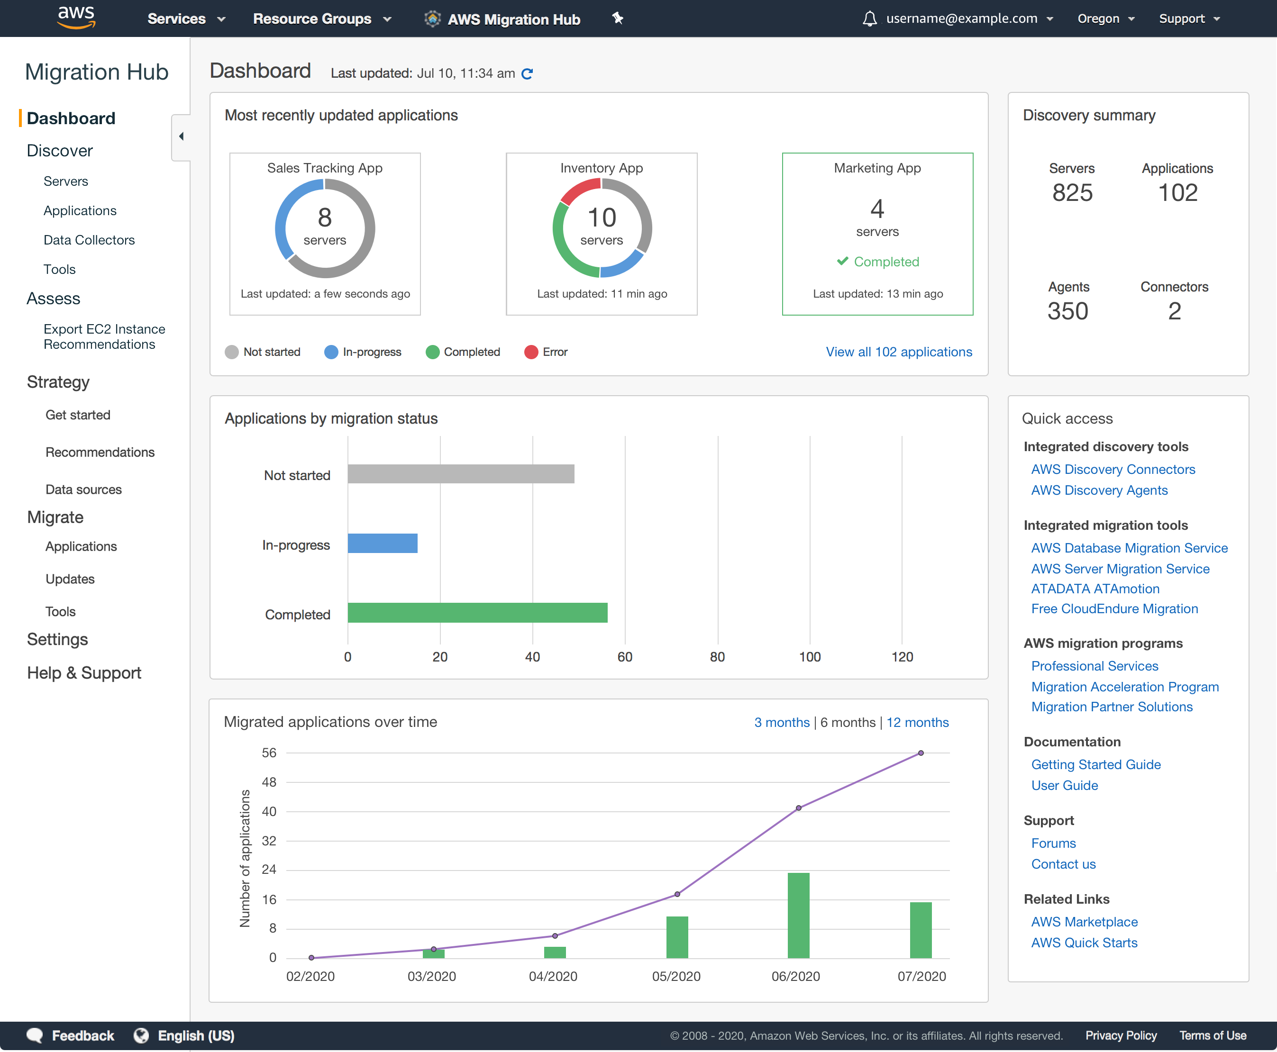Go to Data Collectors

coord(89,240)
